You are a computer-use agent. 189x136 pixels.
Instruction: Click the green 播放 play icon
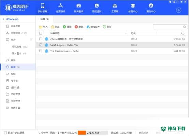point(64,27)
